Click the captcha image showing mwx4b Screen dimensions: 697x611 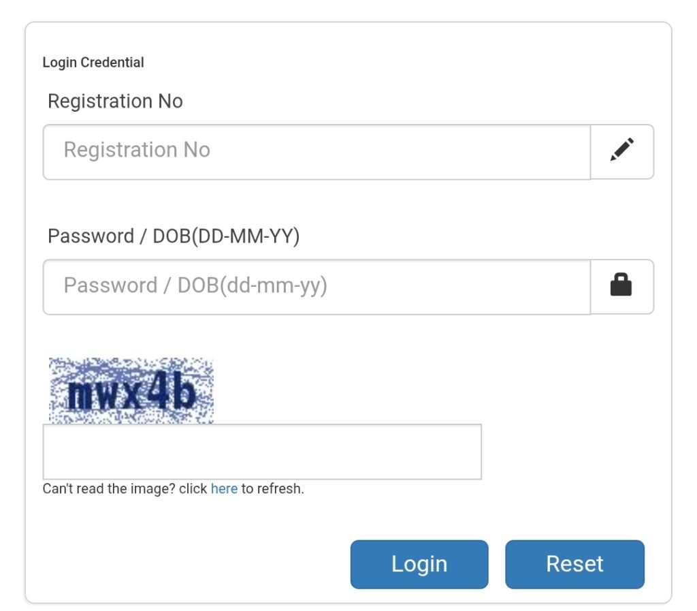(131, 391)
